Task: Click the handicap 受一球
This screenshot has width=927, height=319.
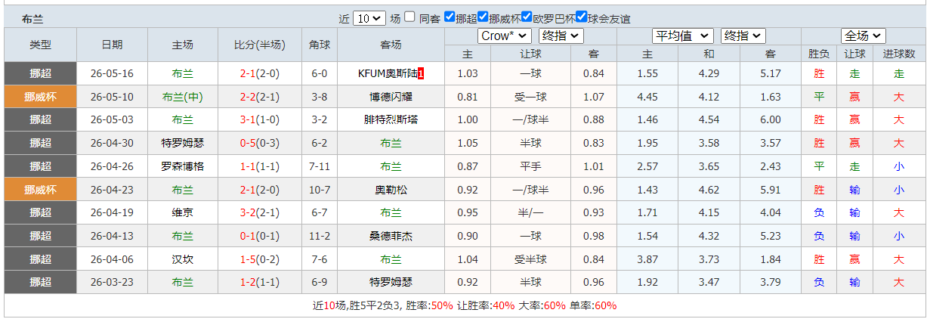Action: [530, 97]
